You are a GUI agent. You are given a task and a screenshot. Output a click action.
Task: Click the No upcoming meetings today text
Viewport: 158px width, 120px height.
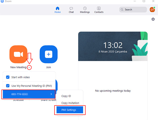coord(113,91)
